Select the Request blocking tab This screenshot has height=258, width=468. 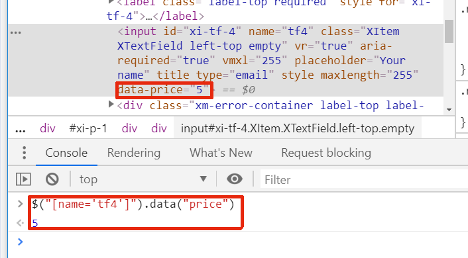click(x=326, y=153)
